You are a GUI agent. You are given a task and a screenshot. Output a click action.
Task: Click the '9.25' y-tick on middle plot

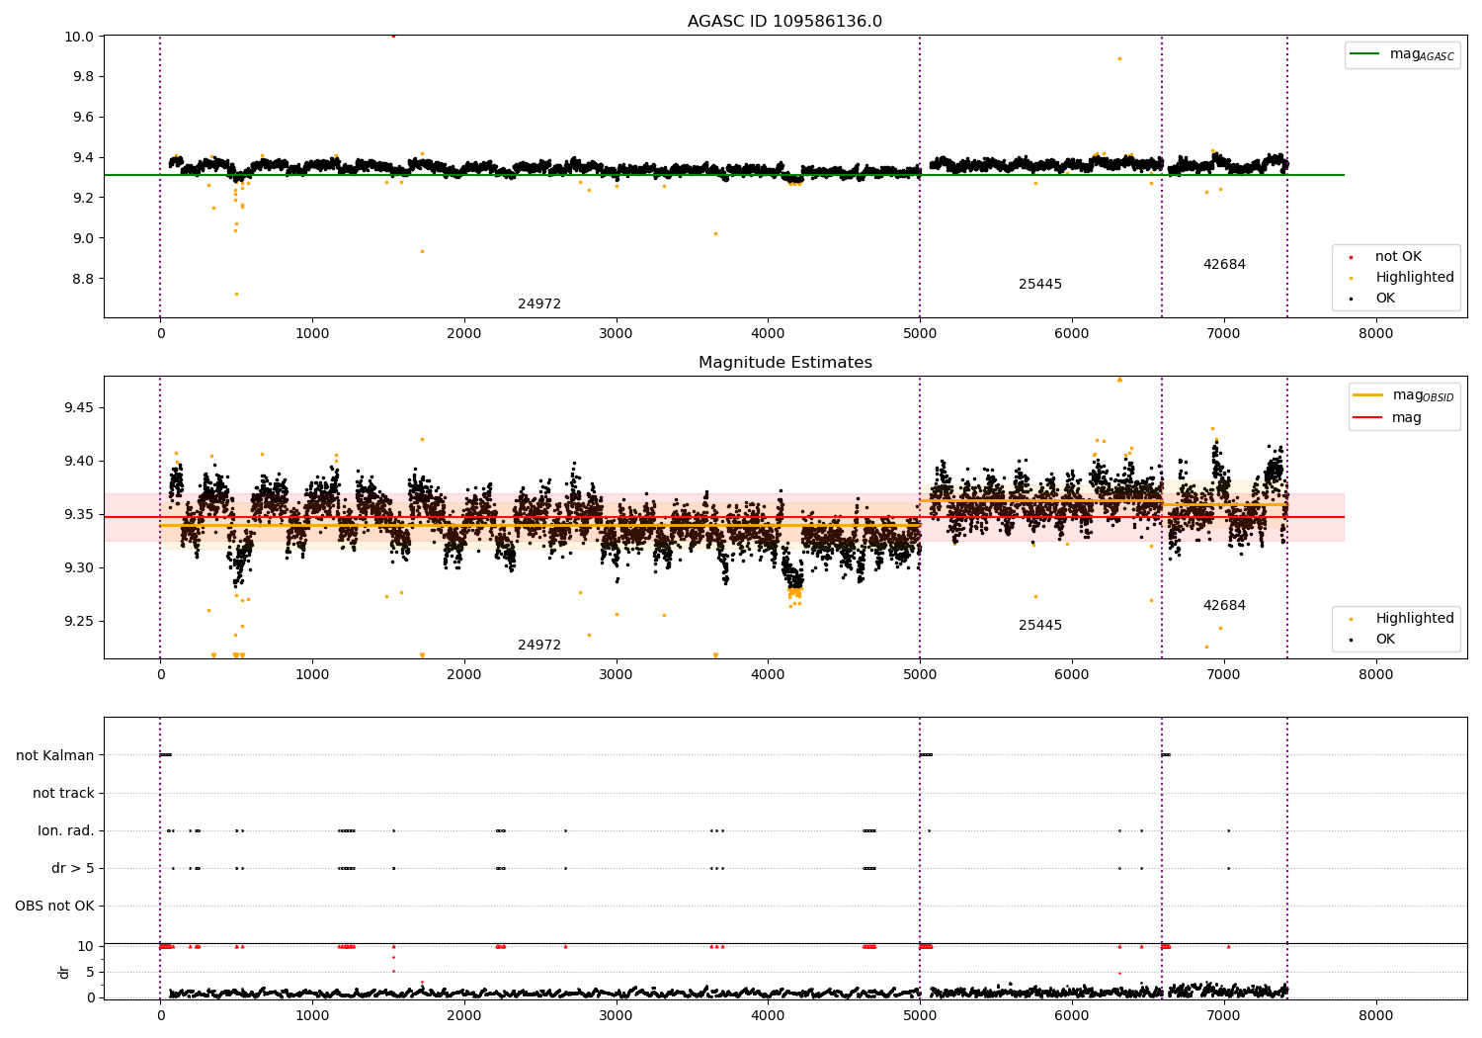pos(79,622)
